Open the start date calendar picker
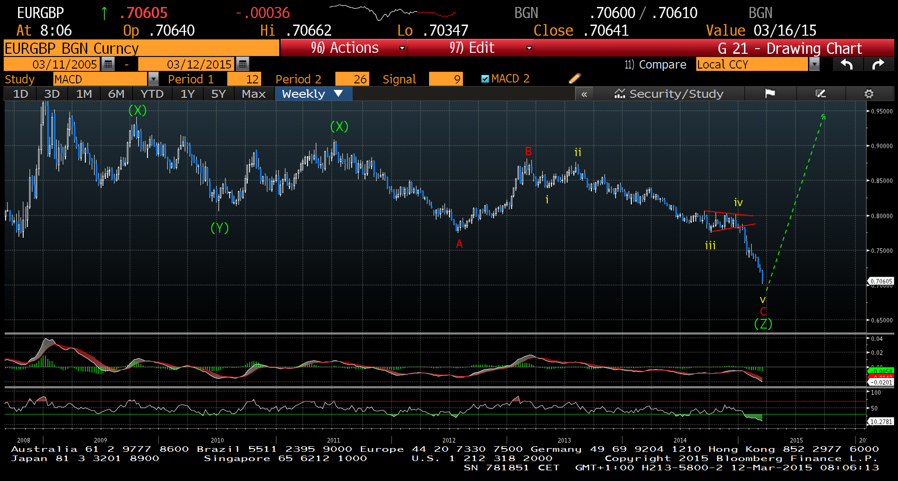The image size is (898, 481). pyautogui.click(x=108, y=64)
